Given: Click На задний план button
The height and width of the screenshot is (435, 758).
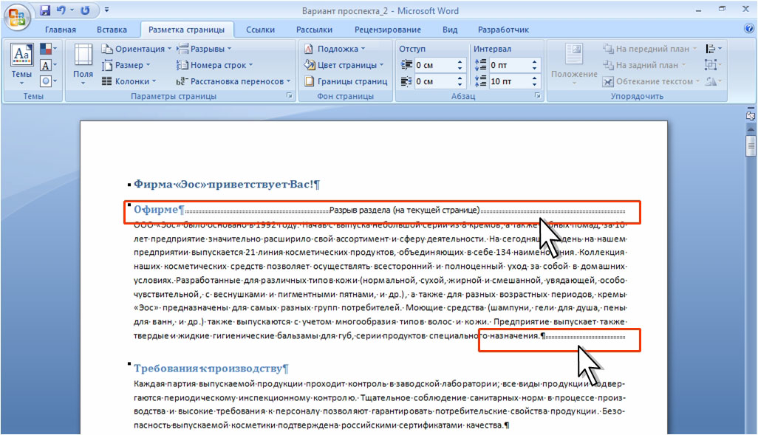Looking at the screenshot, I should pos(644,65).
